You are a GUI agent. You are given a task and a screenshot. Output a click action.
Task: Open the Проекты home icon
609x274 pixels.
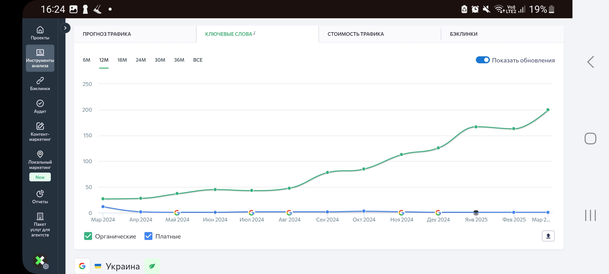coord(40,30)
